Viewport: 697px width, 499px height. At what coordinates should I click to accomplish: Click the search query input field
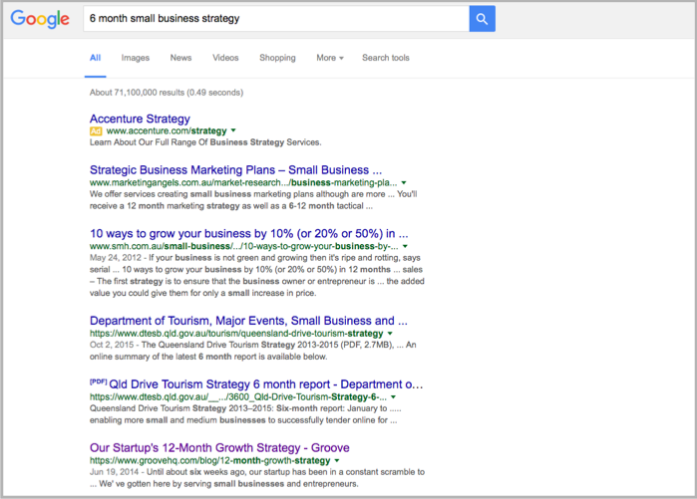pos(276,19)
